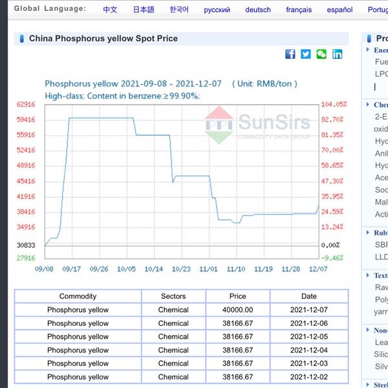The width and height of the screenshot is (388, 388).
Task: Share the page via WeChat
Action: (321, 54)
